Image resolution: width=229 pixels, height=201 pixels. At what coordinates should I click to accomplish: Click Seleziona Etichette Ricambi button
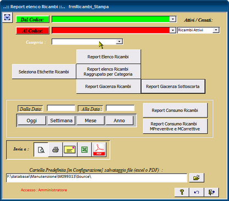tap(44, 72)
